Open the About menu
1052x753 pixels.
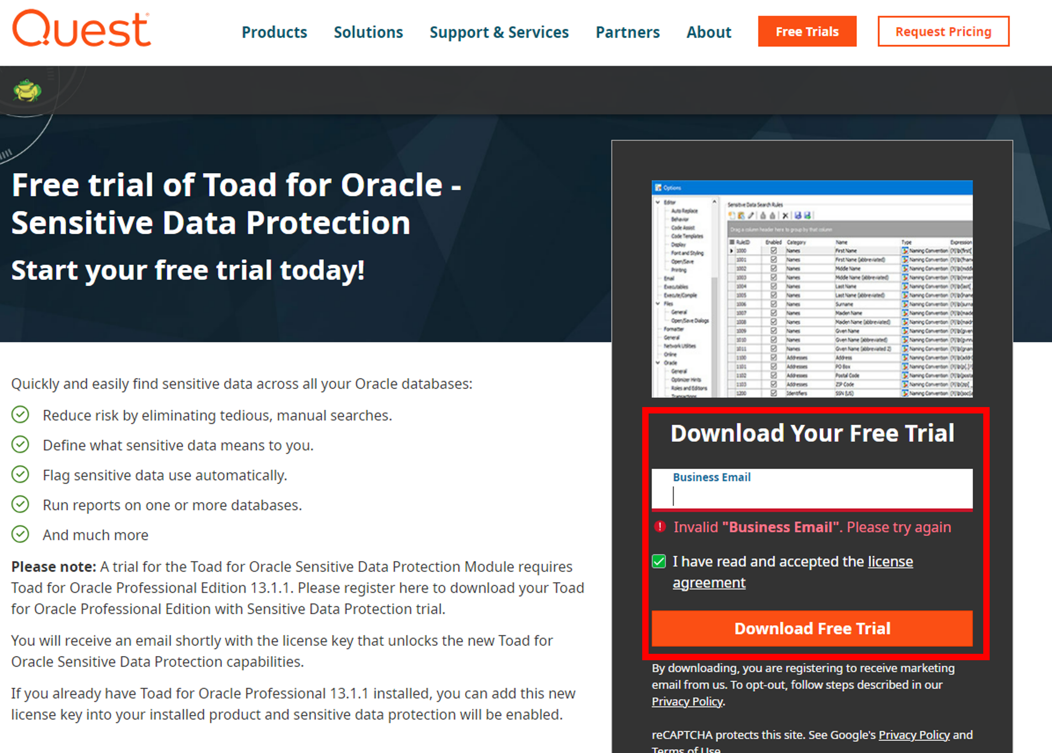(x=709, y=32)
